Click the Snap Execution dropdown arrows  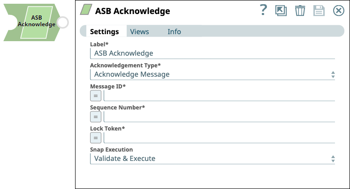(333, 159)
